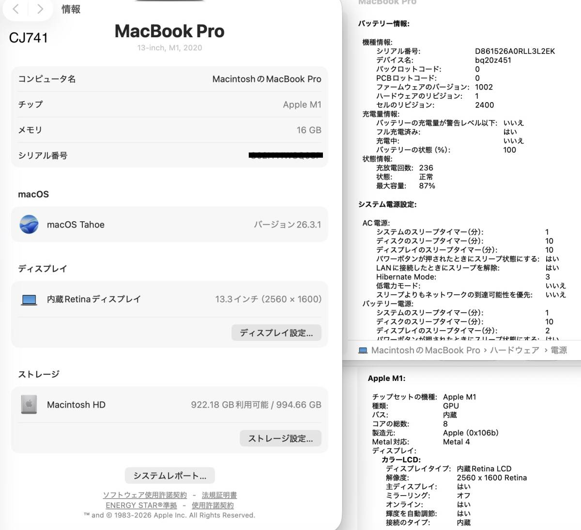Click the battery condition value '正常'
Viewport: 581px width, 530px height.
coord(426,177)
